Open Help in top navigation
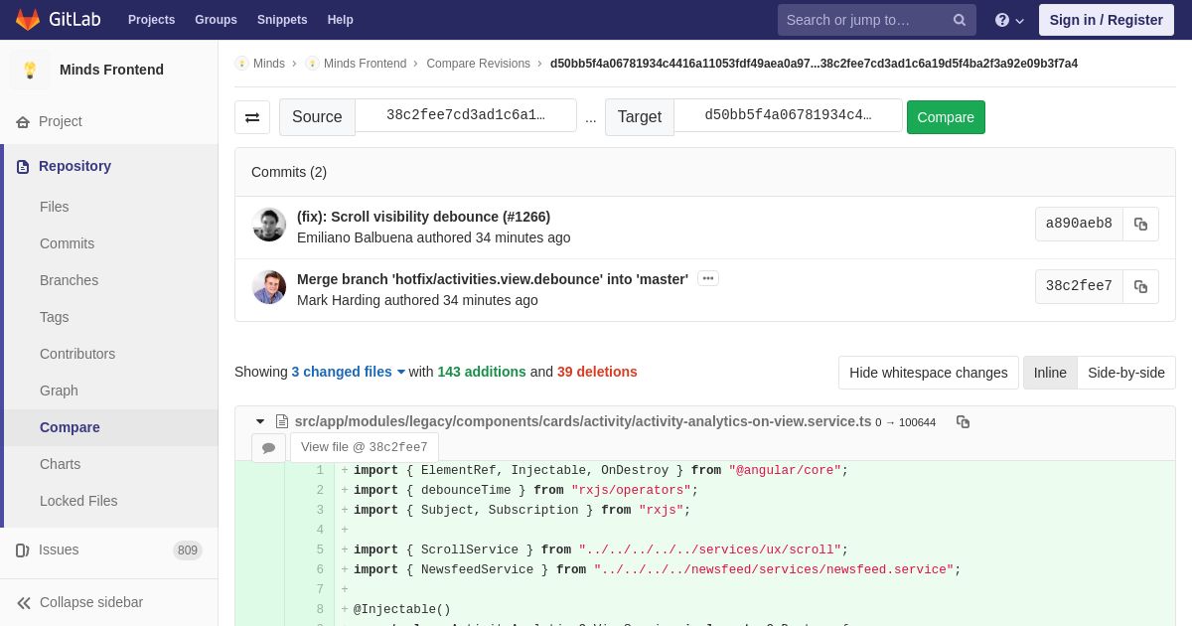 click(x=341, y=20)
